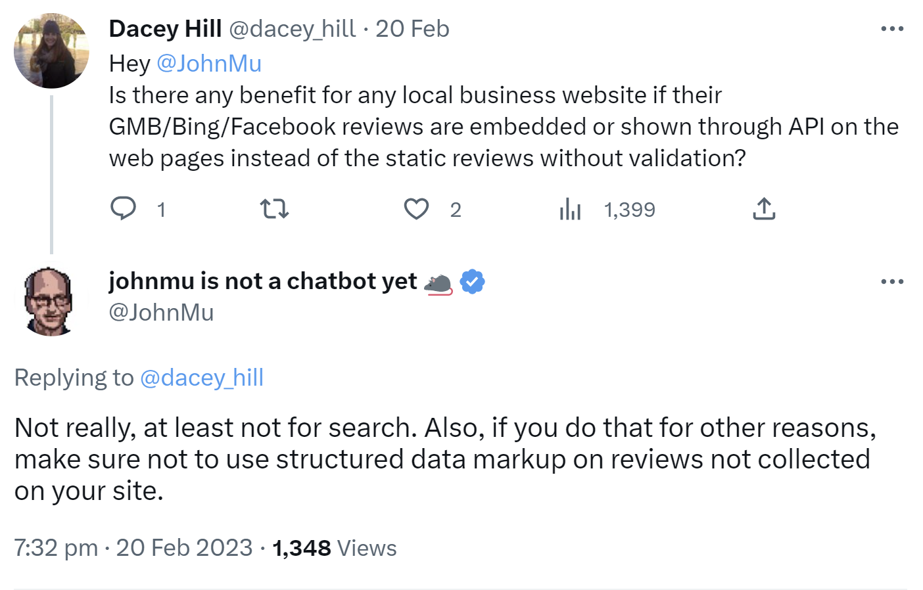Like Dacey Hill's tweet with heart icon
The width and height of the screenshot is (923, 590).
pos(416,209)
